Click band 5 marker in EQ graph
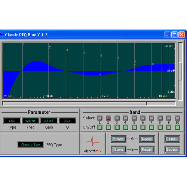Viewport: 187px width, 187px height. click(100, 74)
